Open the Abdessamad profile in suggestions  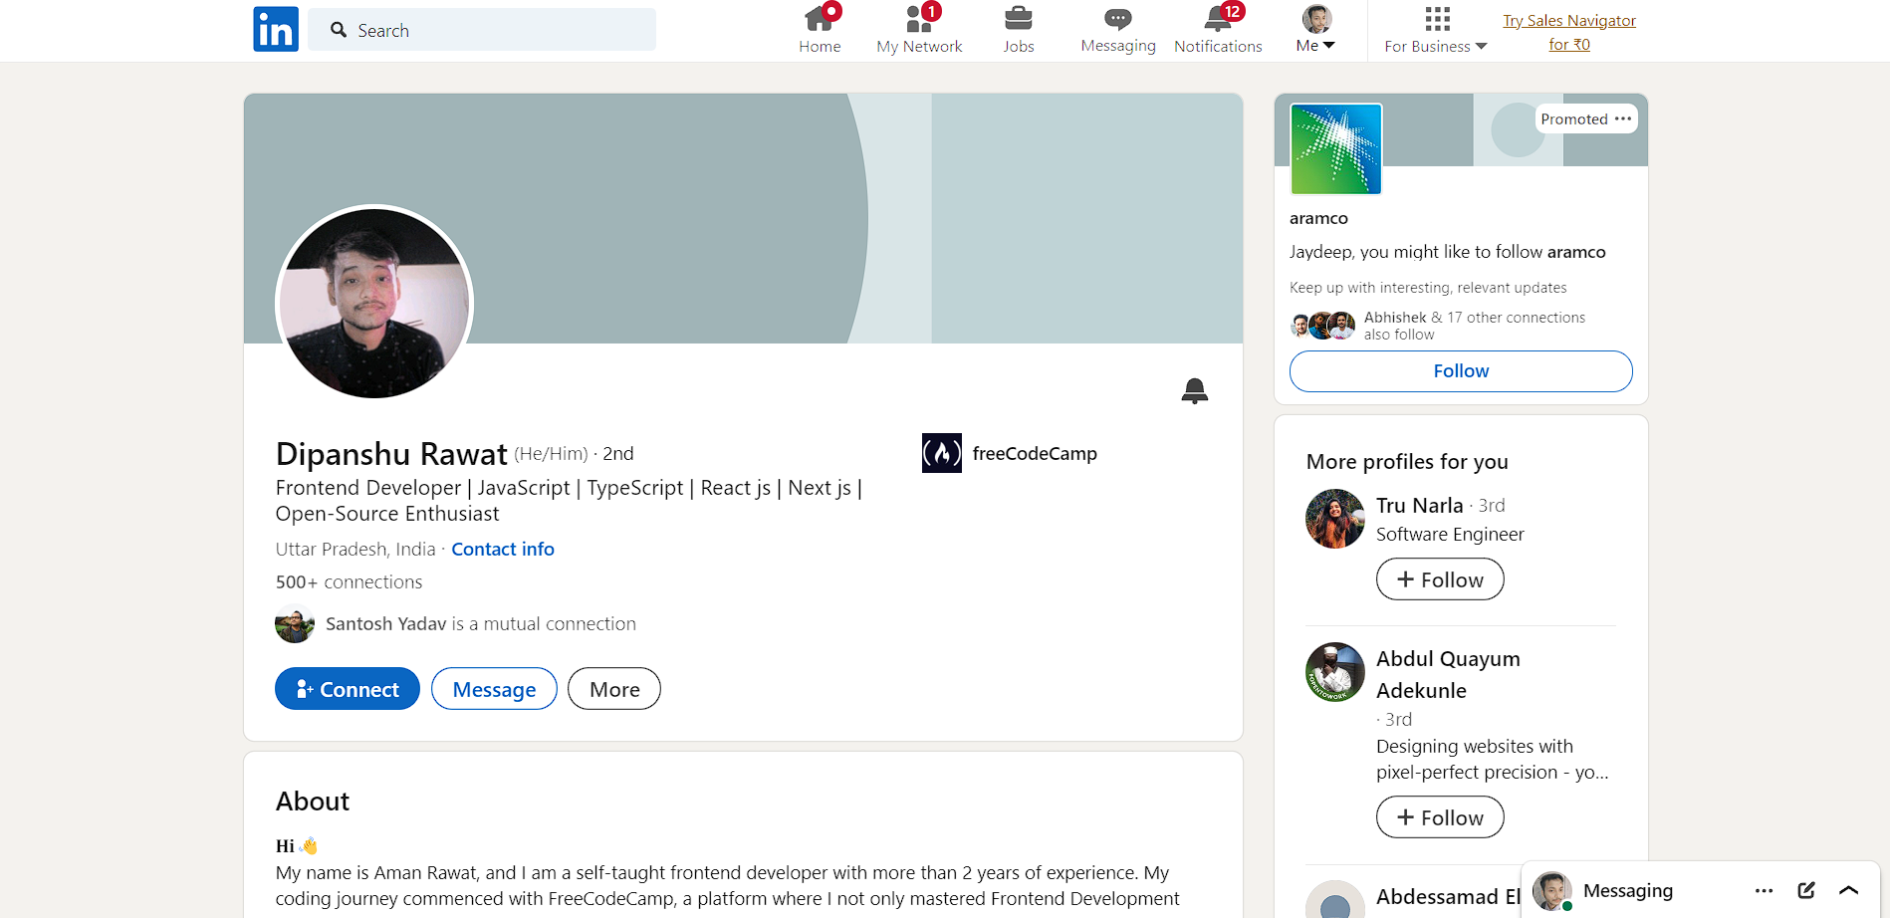(1448, 896)
